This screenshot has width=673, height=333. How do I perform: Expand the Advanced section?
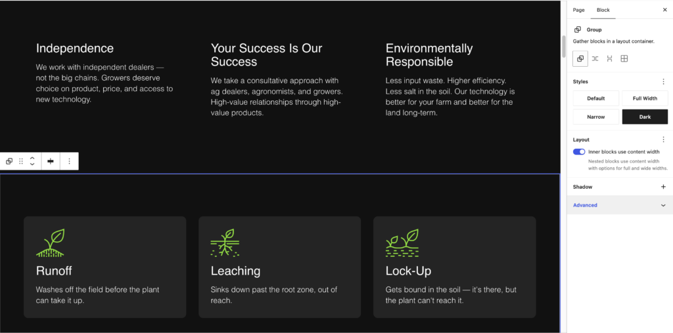coord(620,205)
